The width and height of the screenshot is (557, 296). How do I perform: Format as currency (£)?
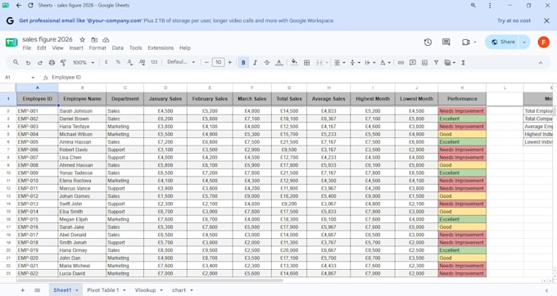point(106,62)
